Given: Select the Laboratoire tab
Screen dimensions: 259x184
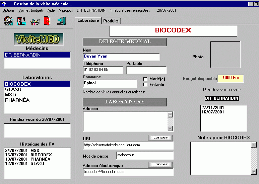Looking at the screenshot, I should tap(88, 20).
